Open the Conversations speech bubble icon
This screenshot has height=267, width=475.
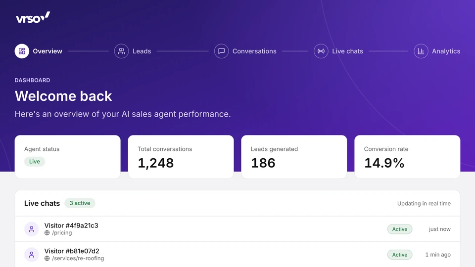click(222, 51)
